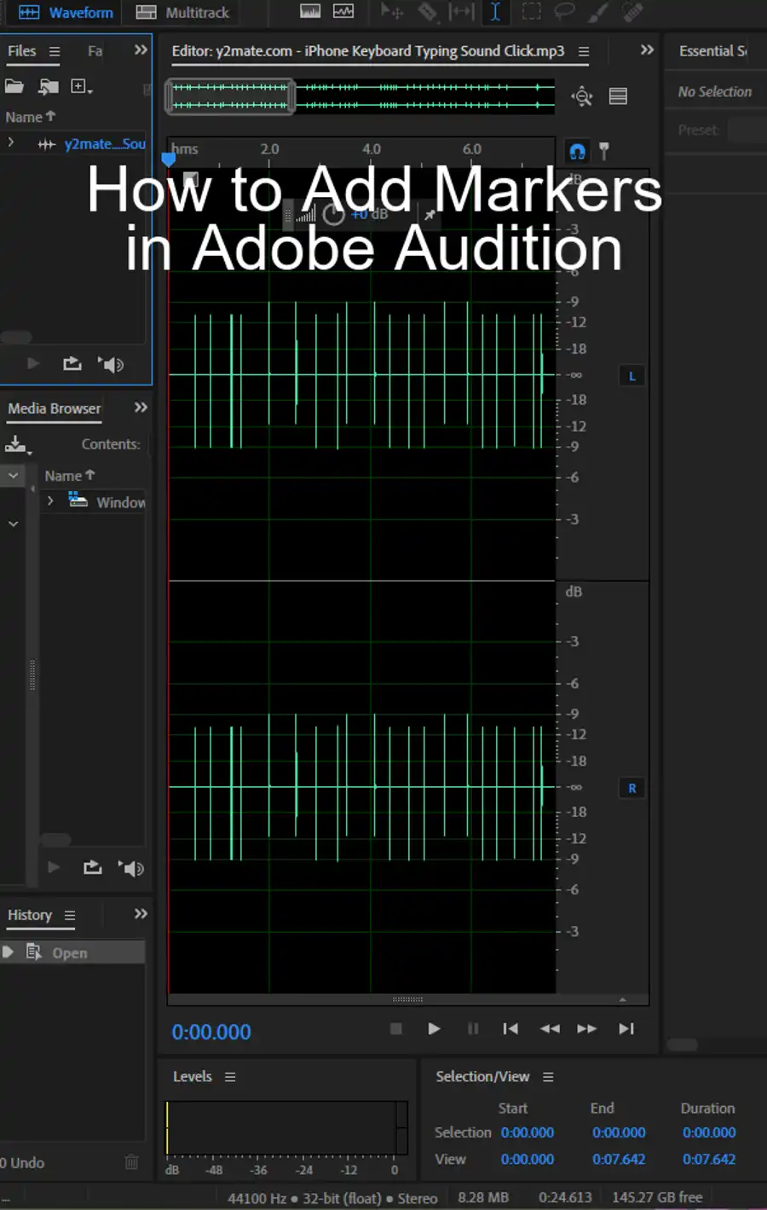Click the blue playhead on the timeline
Screen dimensions: 767x1210
coord(169,159)
